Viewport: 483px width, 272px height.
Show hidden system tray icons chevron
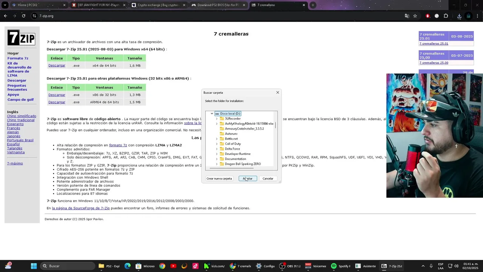click(423, 266)
